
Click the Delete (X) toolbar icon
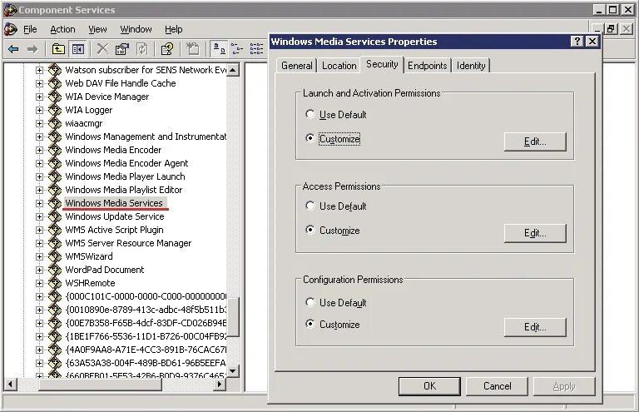coord(102,49)
